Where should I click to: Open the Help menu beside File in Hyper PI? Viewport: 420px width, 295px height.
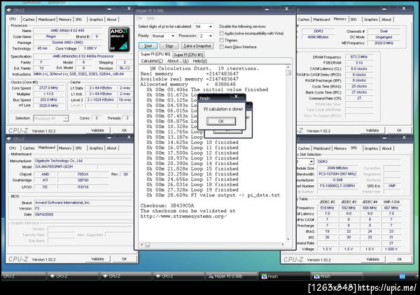150,18
